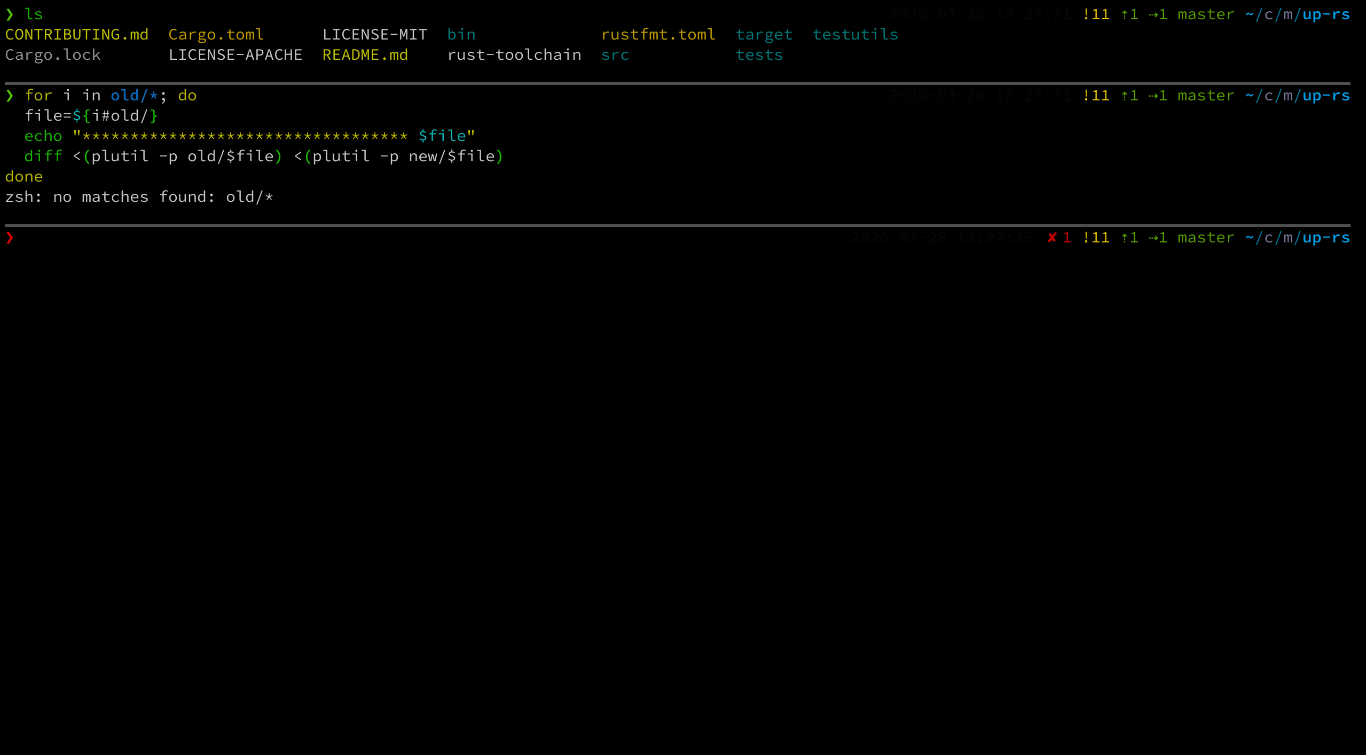Click the 'diff' command word
Screen dimensions: 1366x755
click(43, 156)
